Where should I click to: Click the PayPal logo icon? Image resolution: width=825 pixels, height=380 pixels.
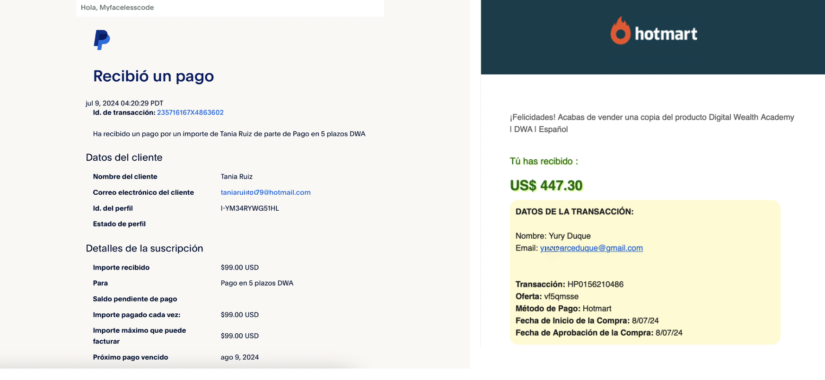click(x=102, y=40)
